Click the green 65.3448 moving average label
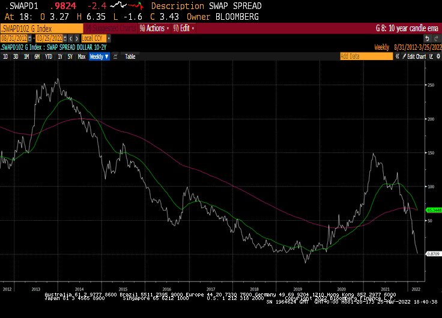Screen dimensions: 442x318 (x=434, y=210)
